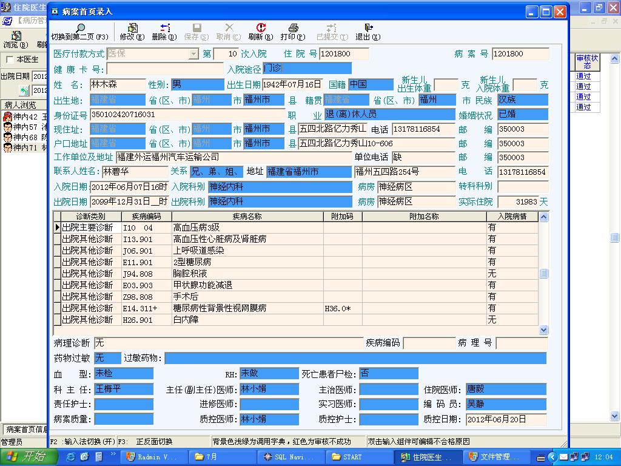Select diagnosis row 胸腔积液
621x466 pixels.
pos(295,274)
